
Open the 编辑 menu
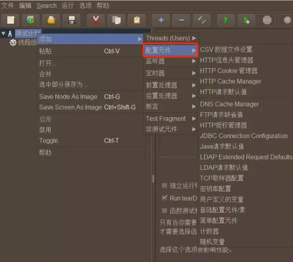point(25,5)
